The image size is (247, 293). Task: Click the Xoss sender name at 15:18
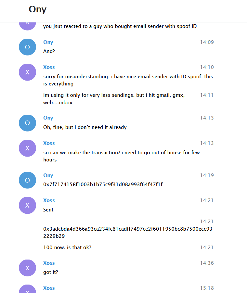click(49, 288)
